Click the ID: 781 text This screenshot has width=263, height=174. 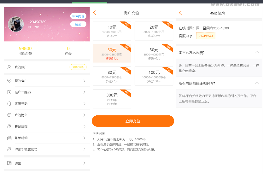[x=34, y=27]
